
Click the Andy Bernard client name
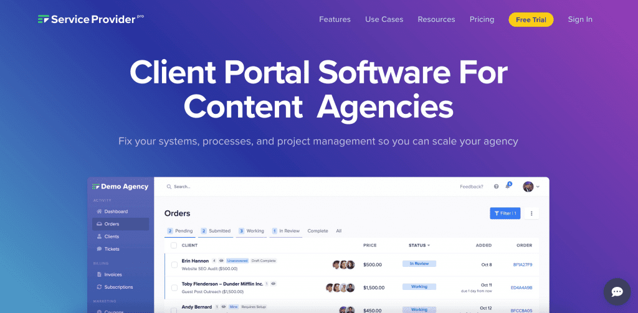point(197,307)
